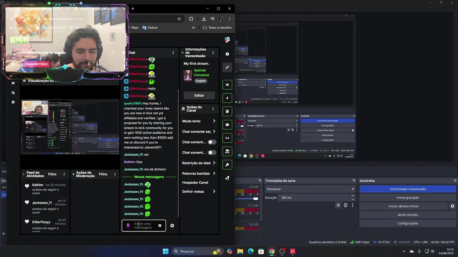Click the Kick channel avatar icon at top right

[227, 39]
